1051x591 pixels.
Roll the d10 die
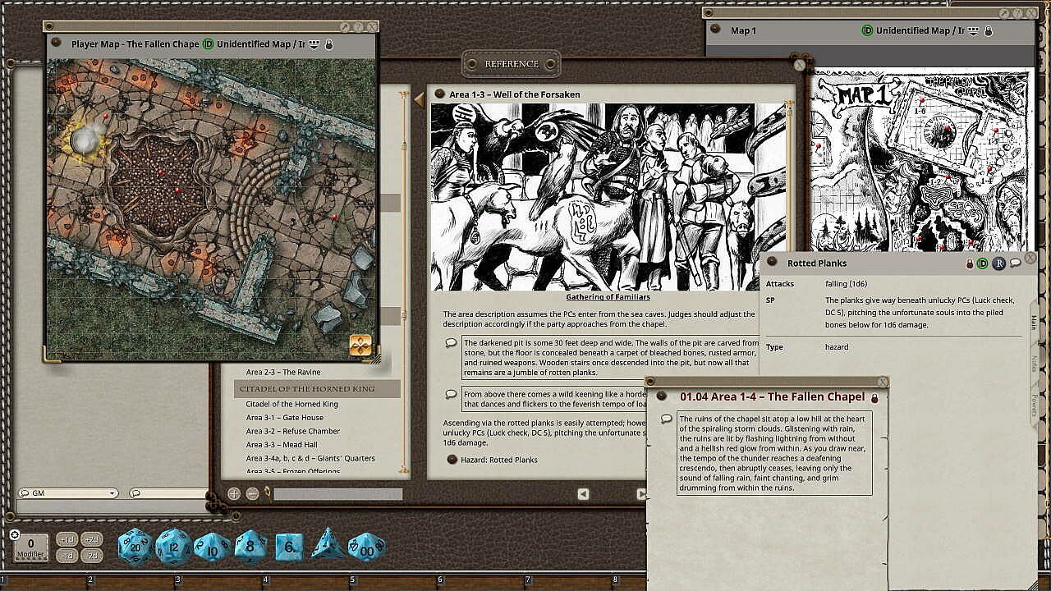pyautogui.click(x=212, y=547)
